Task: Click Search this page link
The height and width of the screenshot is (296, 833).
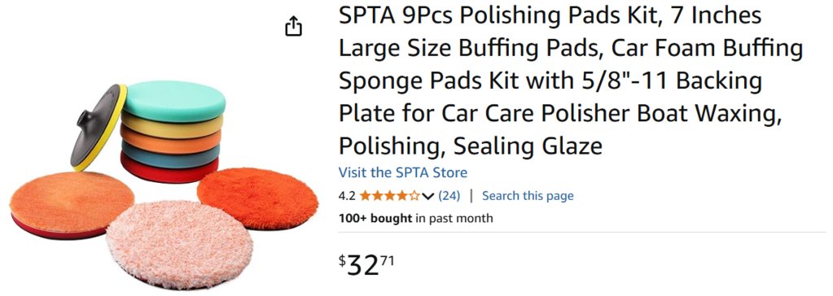Action: [528, 196]
